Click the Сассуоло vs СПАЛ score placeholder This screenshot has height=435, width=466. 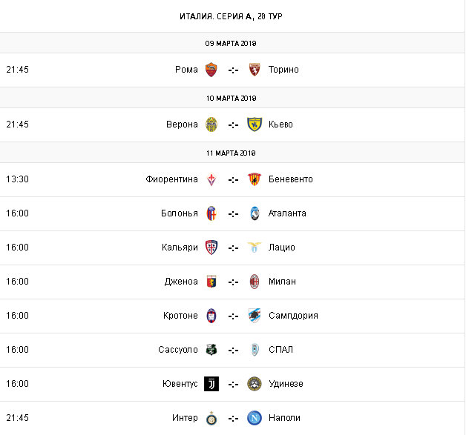click(233, 350)
